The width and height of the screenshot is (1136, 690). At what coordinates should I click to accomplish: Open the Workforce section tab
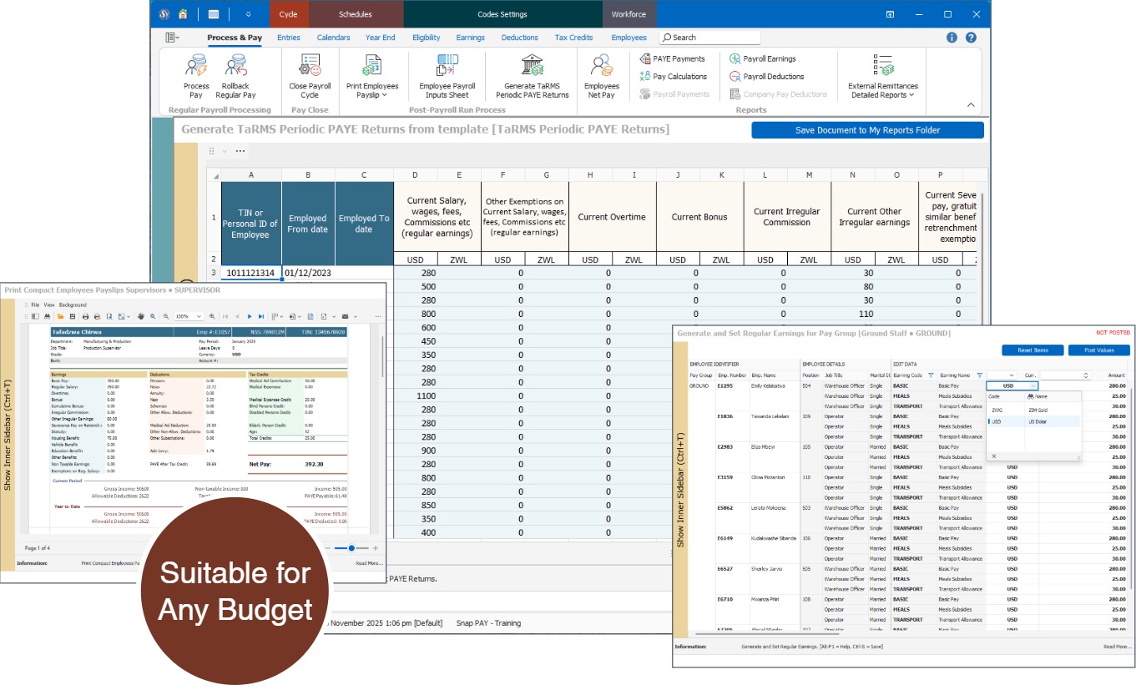click(629, 14)
